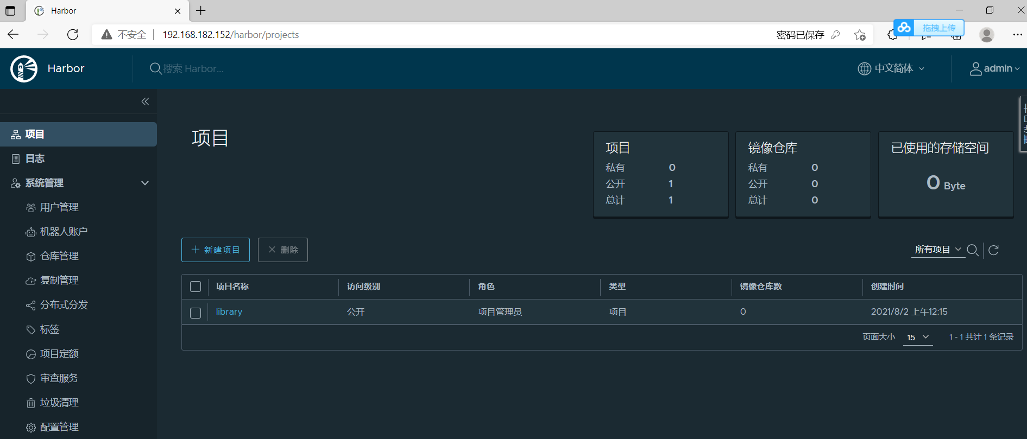Click the saved password key icon
This screenshot has height=439, width=1027.
[835, 35]
